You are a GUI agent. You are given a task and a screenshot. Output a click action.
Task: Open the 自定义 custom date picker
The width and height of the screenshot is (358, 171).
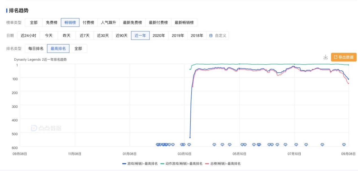[x=220, y=35]
